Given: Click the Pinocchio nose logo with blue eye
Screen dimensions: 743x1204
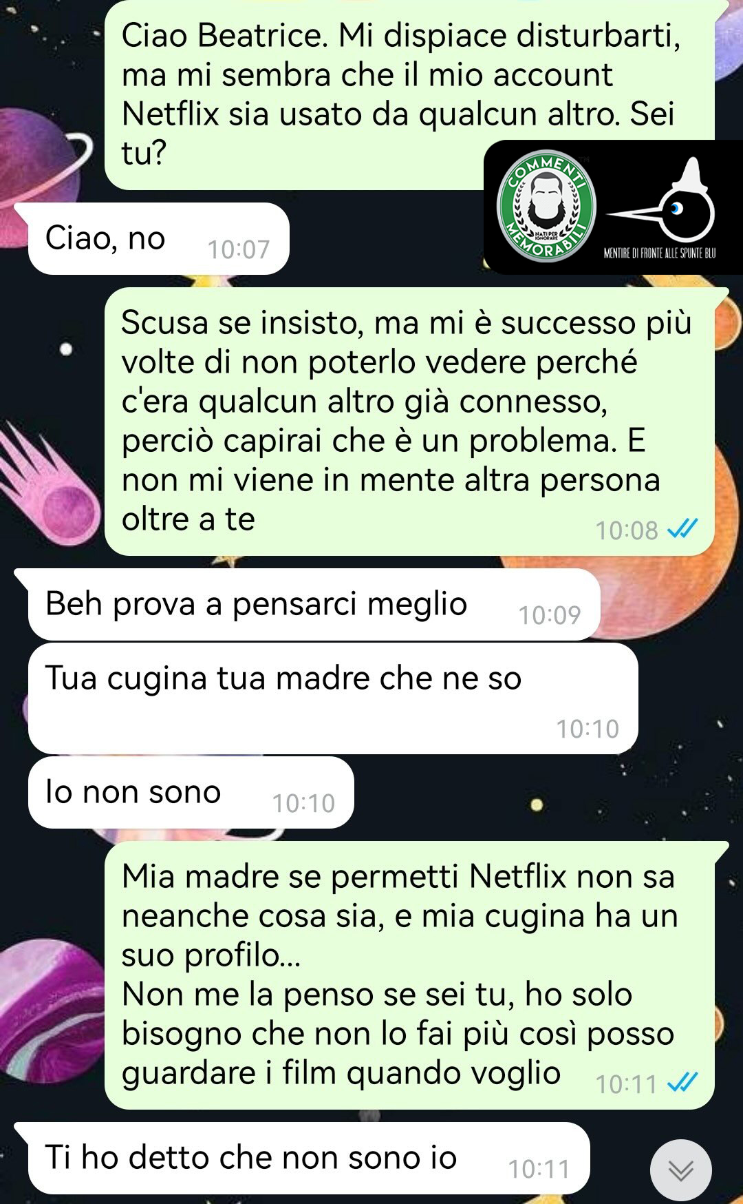Looking at the screenshot, I should click(x=662, y=204).
